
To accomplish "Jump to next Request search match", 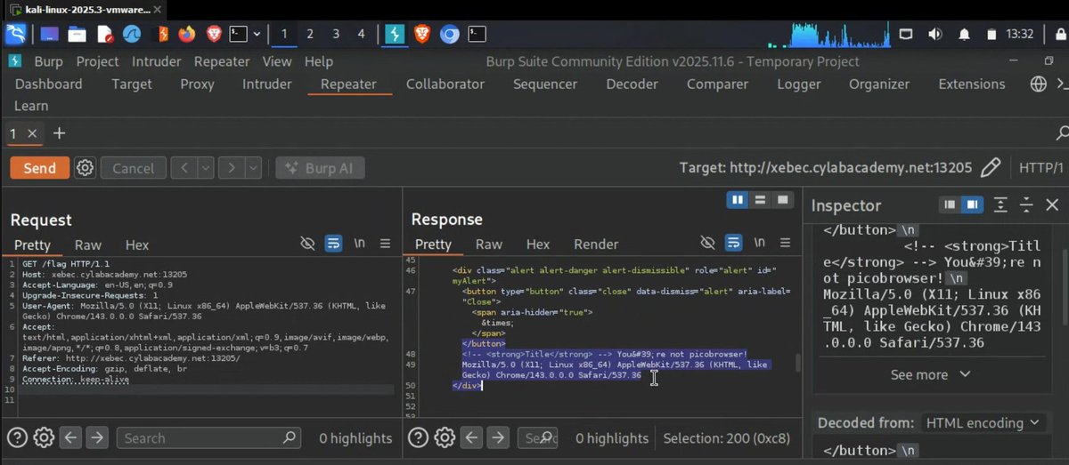I will (x=97, y=437).
